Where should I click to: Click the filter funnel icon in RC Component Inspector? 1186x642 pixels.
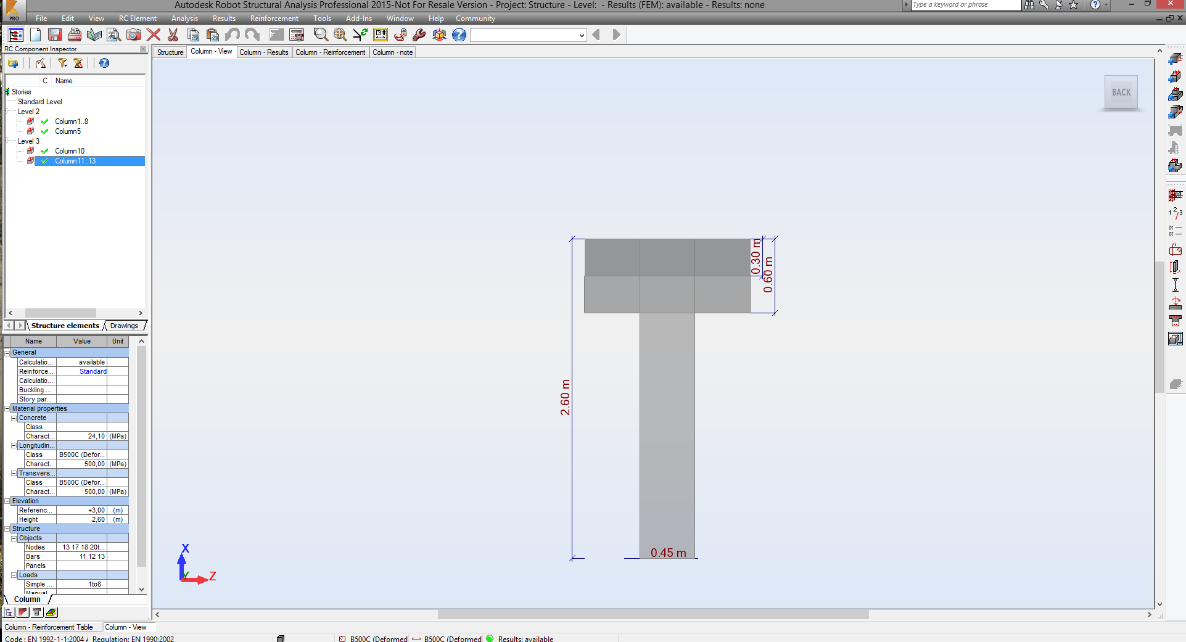coord(62,62)
